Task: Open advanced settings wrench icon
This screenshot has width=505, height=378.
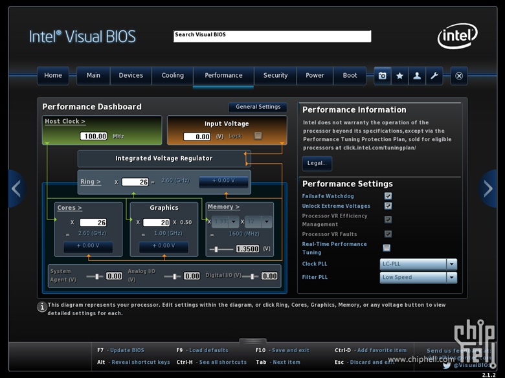Action: point(434,76)
